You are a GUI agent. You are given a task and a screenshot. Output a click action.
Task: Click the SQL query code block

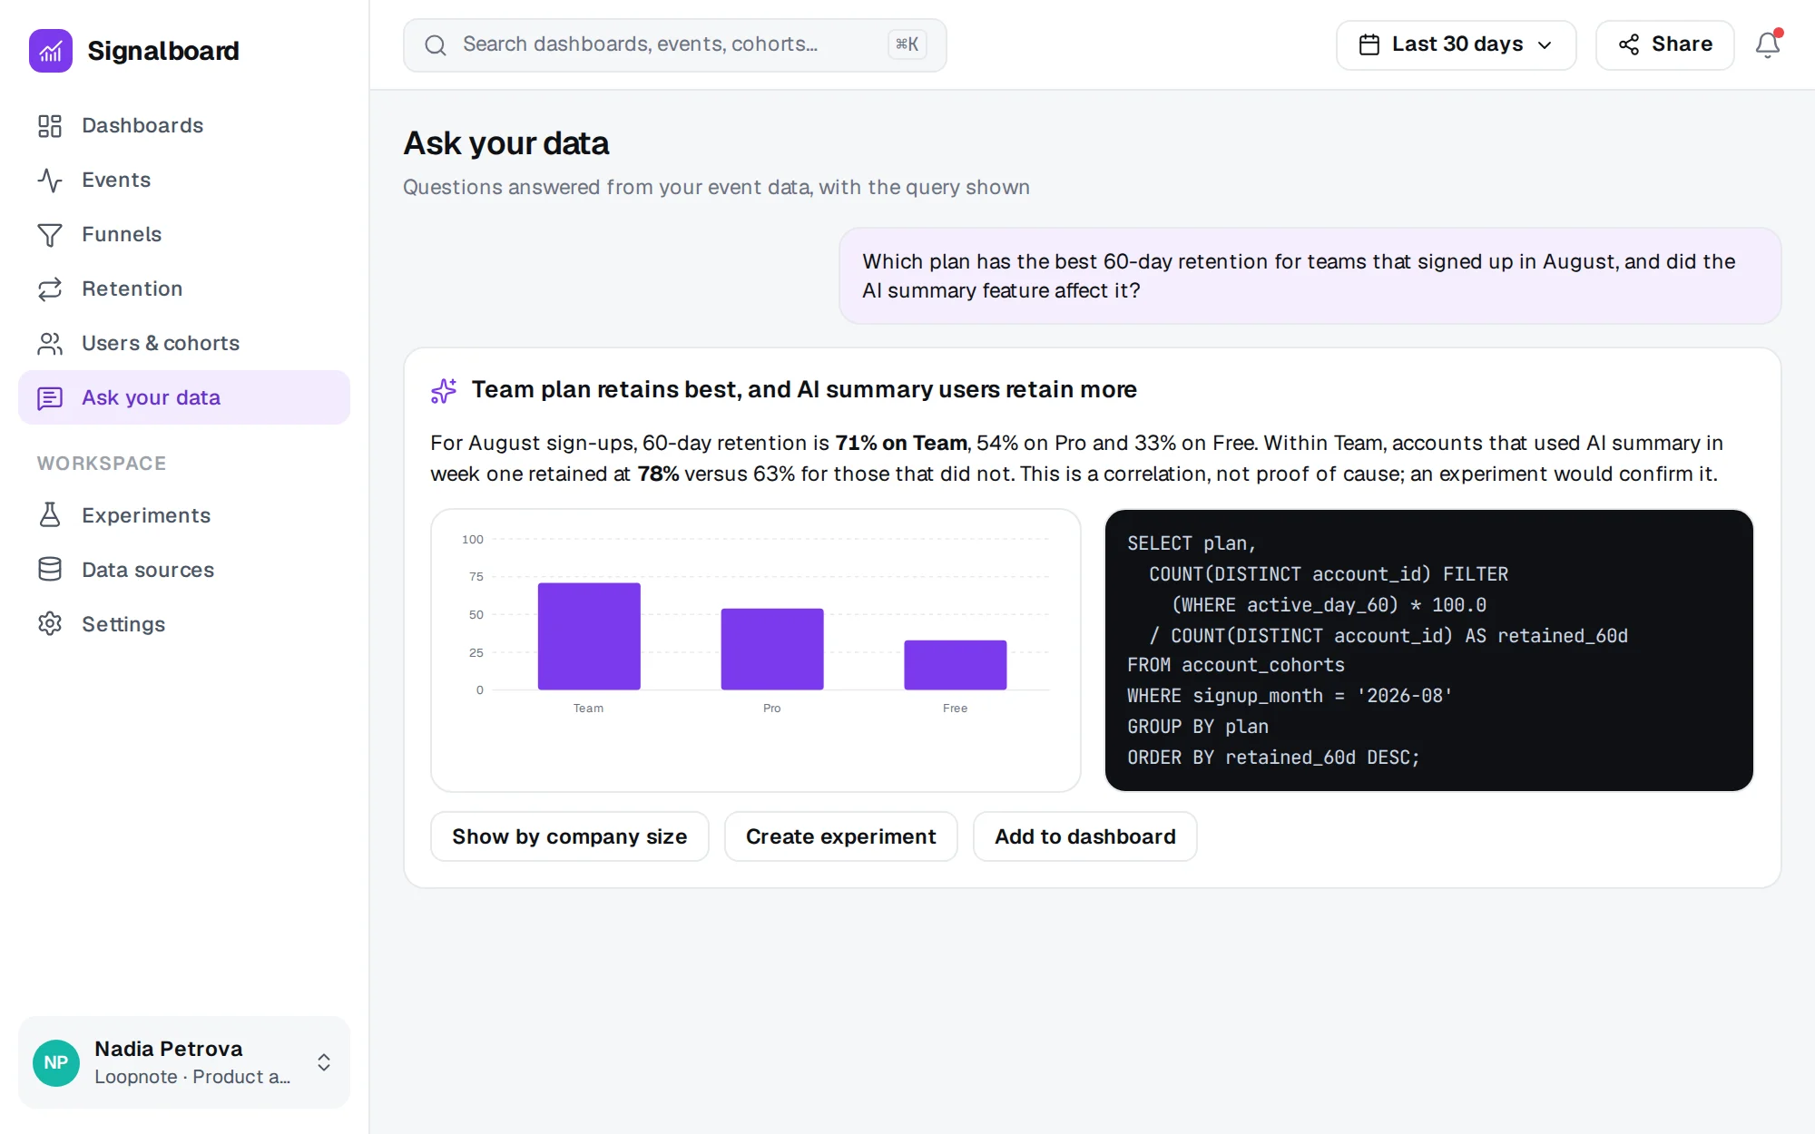[x=1428, y=650]
